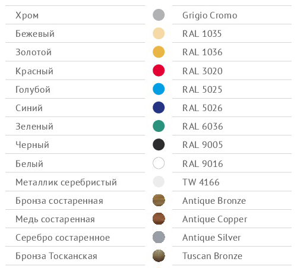This screenshot has height=268, width=297.
Task: Click the Tuscan Bronze textured swatch
Action: click(x=159, y=256)
